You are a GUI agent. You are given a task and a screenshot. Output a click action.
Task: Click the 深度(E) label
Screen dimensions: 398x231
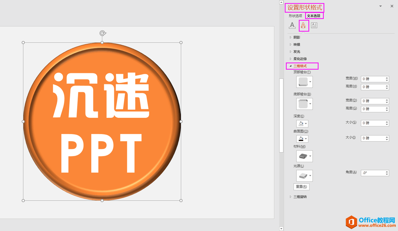coord(299,116)
